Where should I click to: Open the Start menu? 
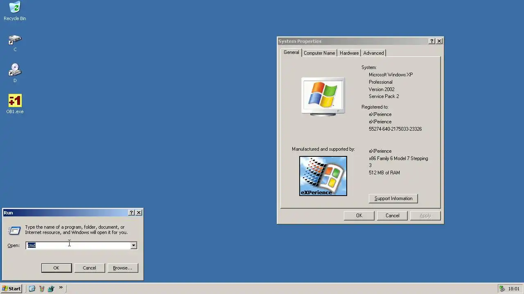11,289
